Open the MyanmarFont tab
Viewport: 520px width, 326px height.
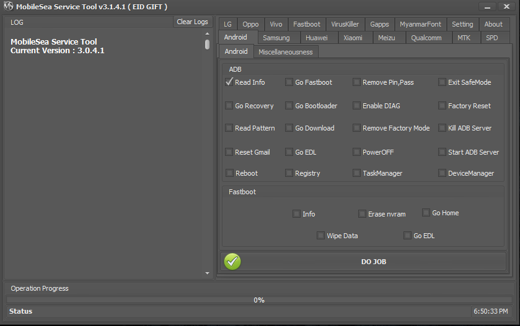click(x=420, y=24)
